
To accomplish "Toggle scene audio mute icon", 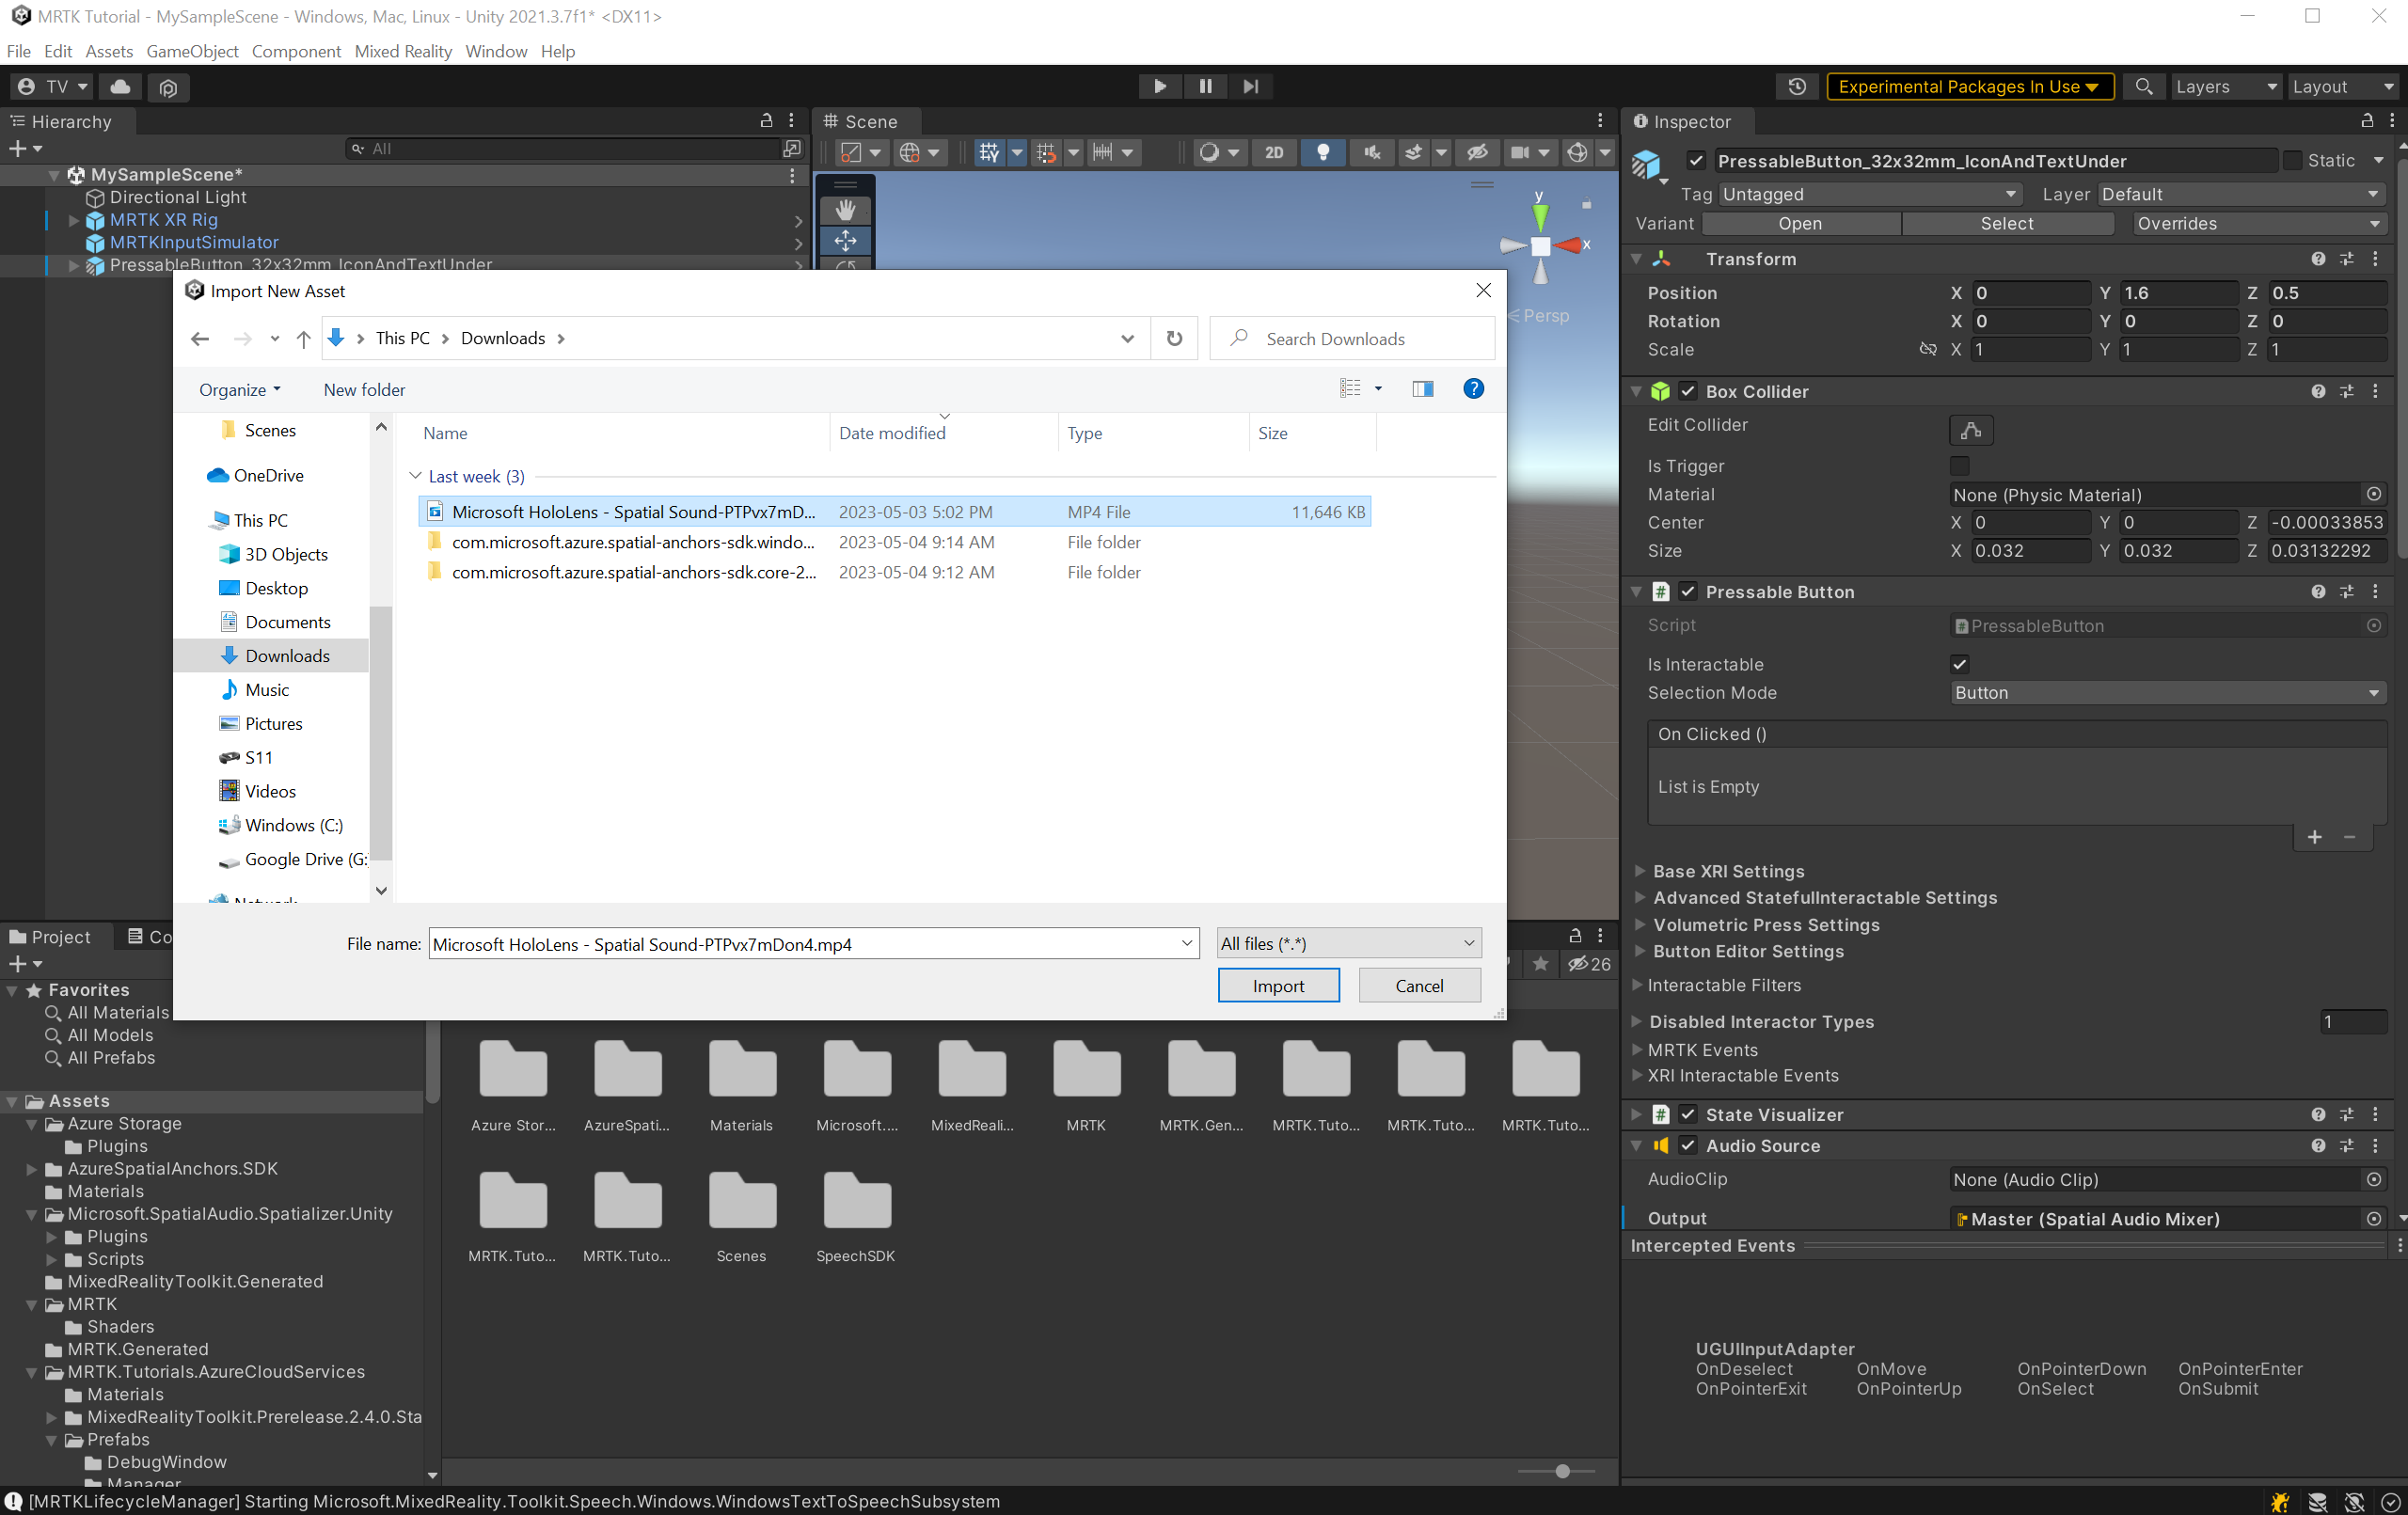I will pyautogui.click(x=1371, y=152).
